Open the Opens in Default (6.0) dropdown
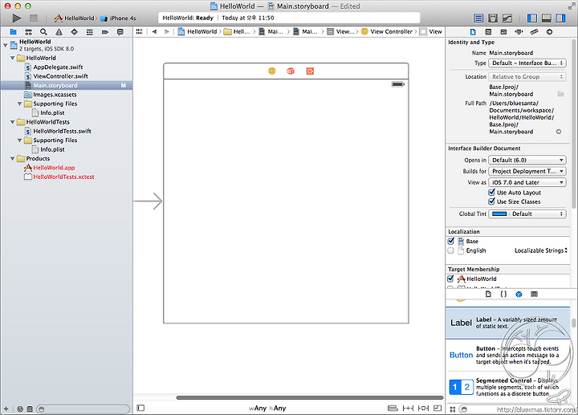The image size is (578, 415). pyautogui.click(x=527, y=160)
